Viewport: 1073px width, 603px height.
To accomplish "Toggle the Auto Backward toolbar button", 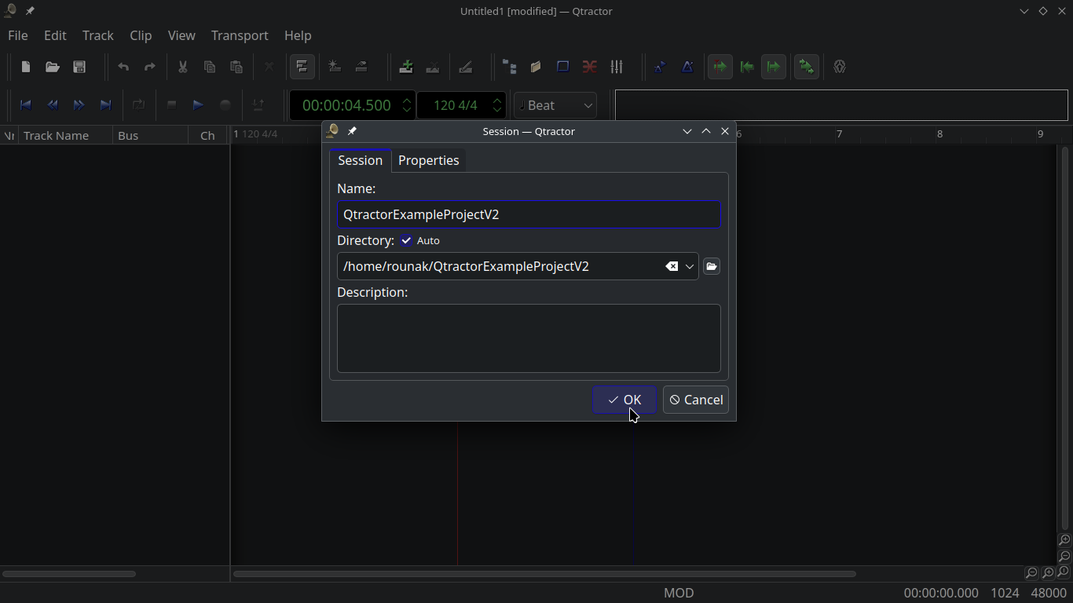I will pyautogui.click(x=747, y=68).
